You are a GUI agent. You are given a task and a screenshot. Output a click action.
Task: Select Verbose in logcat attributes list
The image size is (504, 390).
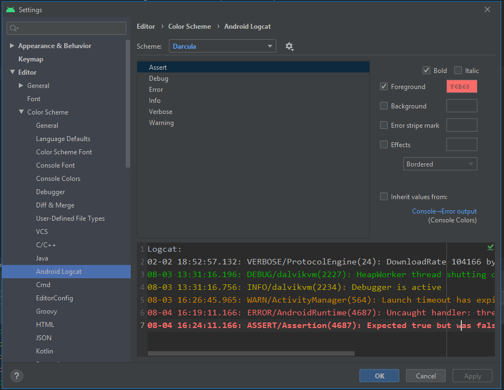(x=253, y=111)
